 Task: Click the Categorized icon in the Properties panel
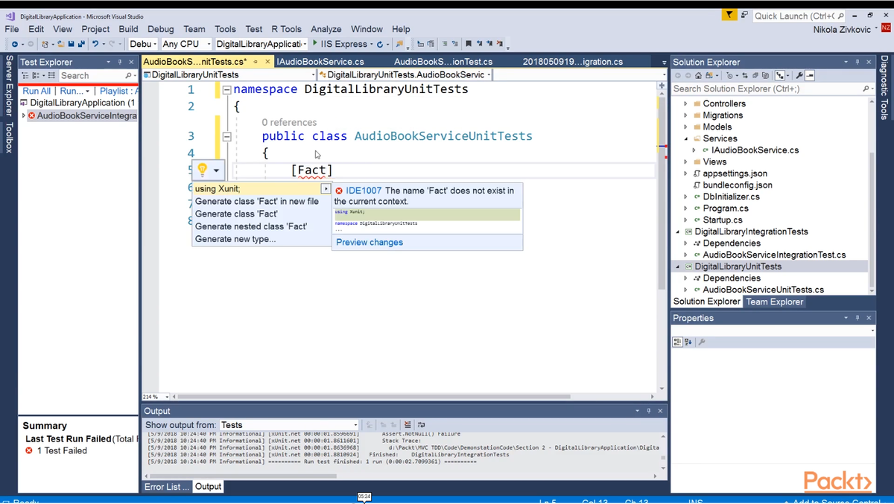677,342
